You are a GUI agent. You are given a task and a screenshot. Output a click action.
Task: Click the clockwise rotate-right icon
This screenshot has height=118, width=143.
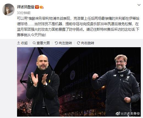[78, 43]
